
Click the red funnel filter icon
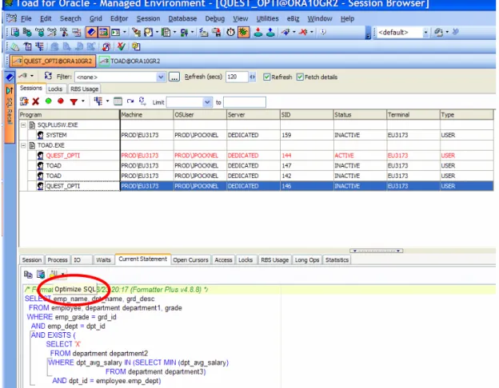[x=74, y=101]
